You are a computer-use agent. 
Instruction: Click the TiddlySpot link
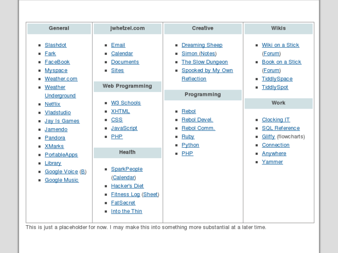point(275,87)
